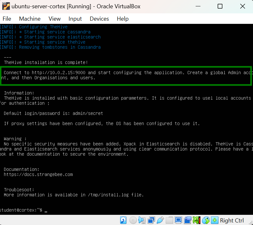Click the video recording status icon
This screenshot has height=225, width=253.
[x=187, y=220]
